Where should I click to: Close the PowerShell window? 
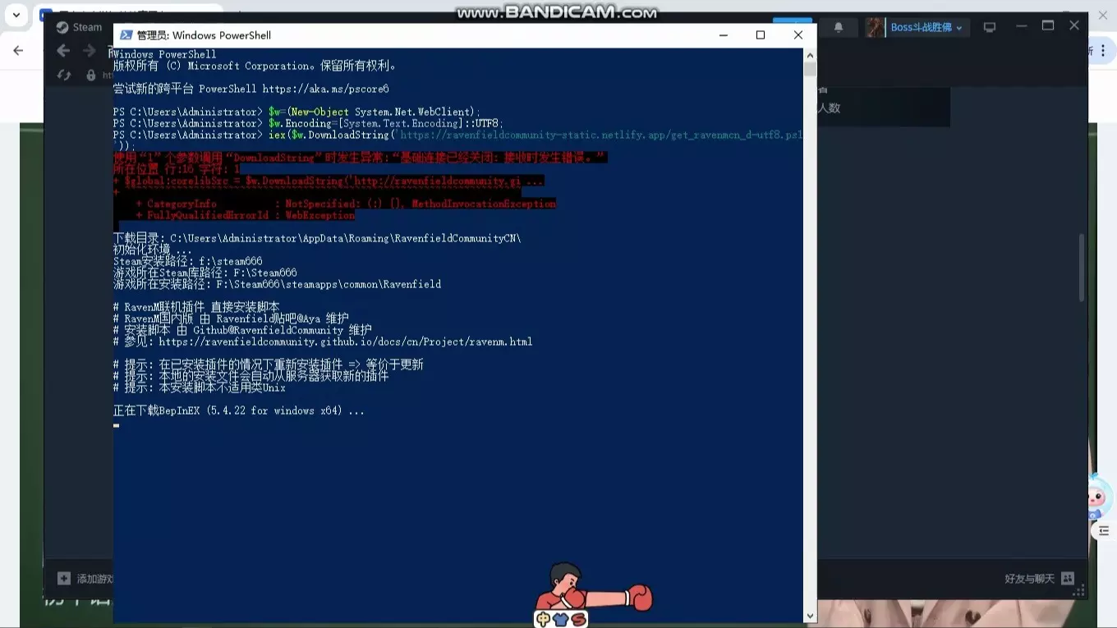pyautogui.click(x=798, y=35)
